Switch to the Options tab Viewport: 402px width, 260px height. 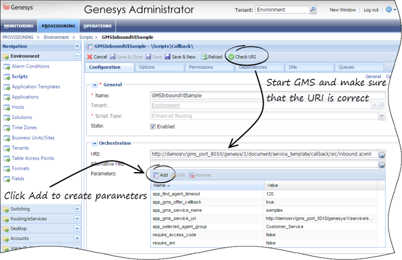click(147, 67)
